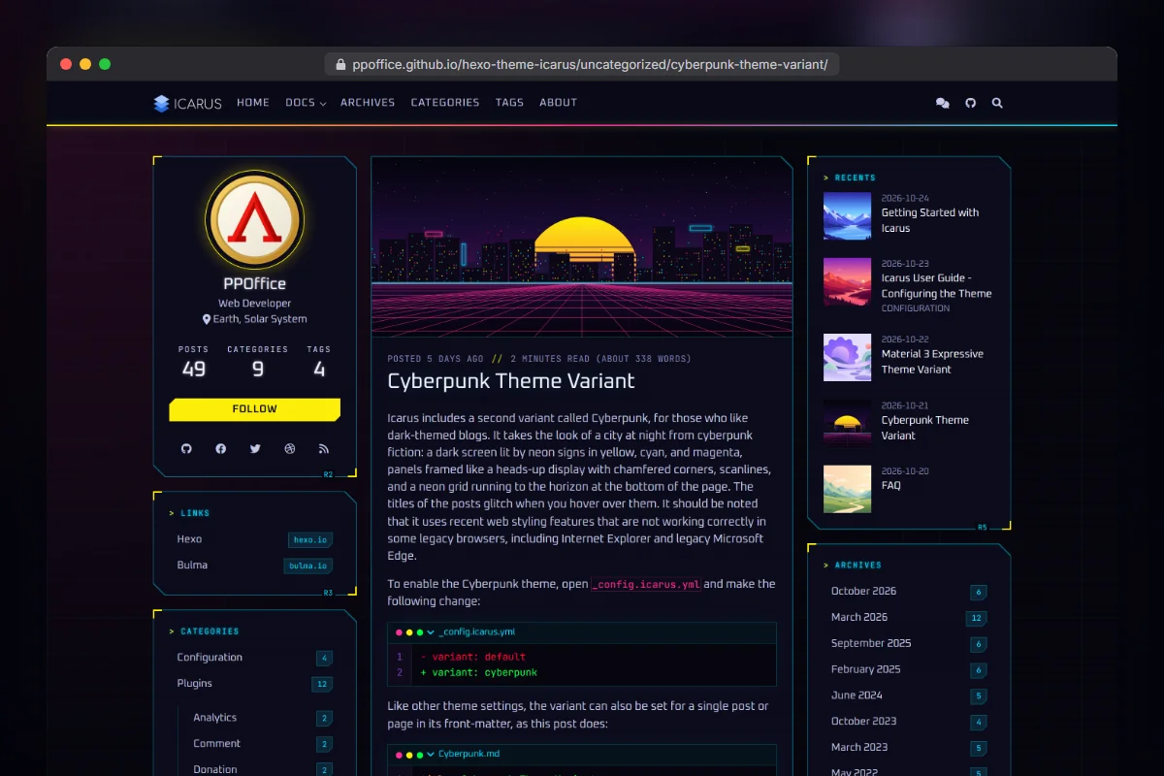The width and height of the screenshot is (1164, 776).
Task: Open the October 2026 archive
Action: pos(909,592)
